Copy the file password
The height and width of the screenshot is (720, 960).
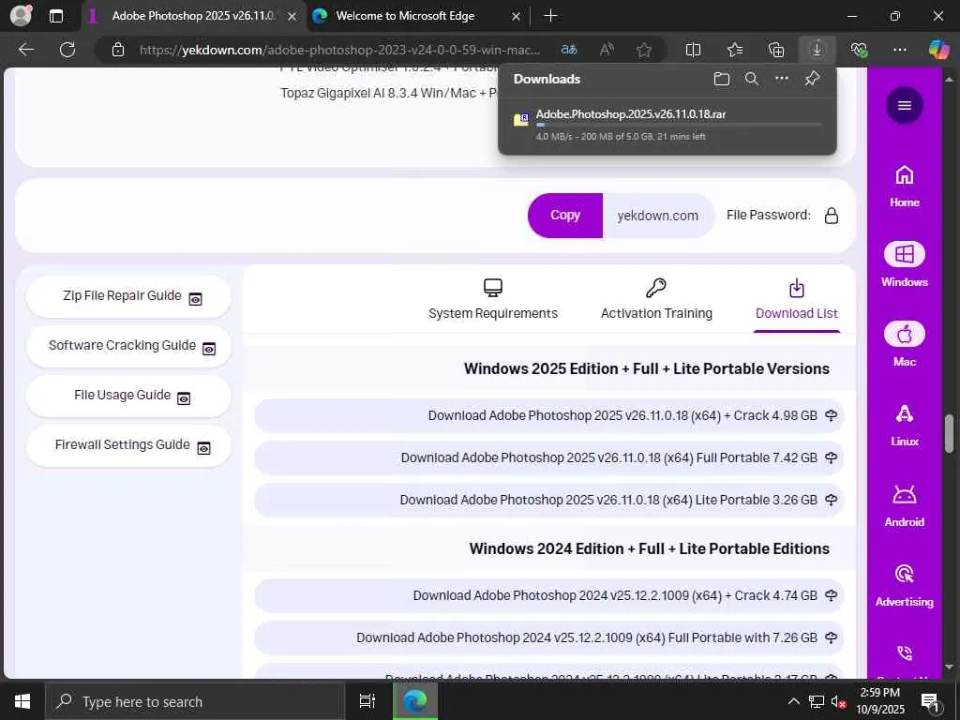[x=565, y=216]
